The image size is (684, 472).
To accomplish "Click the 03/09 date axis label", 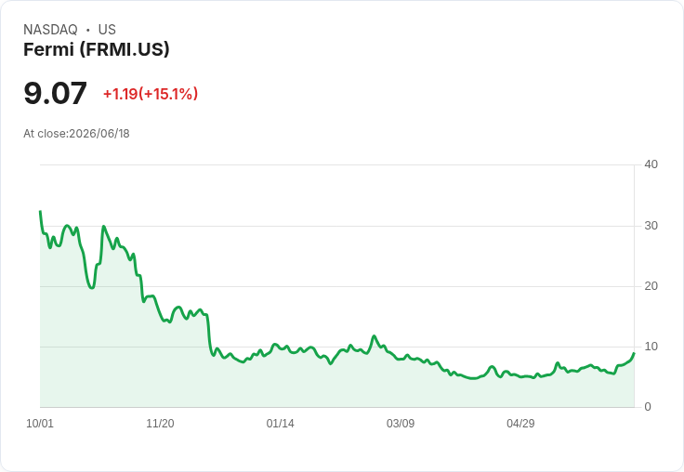I will [401, 423].
